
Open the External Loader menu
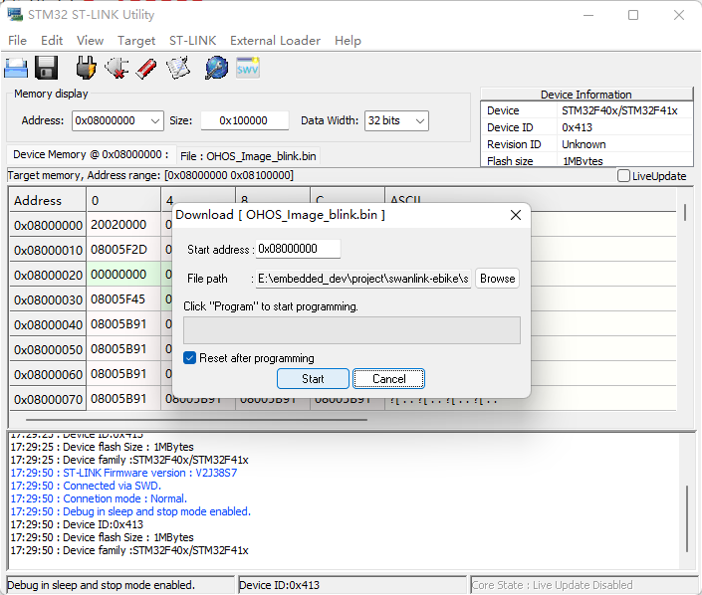point(276,41)
